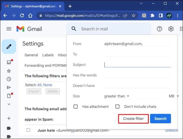Click the screenshot extension icon in toolbar
This screenshot has height=139, width=183.
coord(144,15)
